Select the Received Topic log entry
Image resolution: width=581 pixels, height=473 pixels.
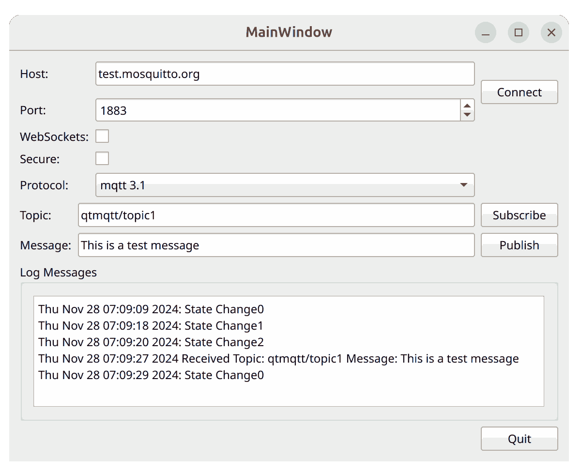click(278, 358)
